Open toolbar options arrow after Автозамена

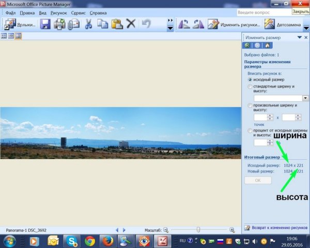(x=306, y=28)
